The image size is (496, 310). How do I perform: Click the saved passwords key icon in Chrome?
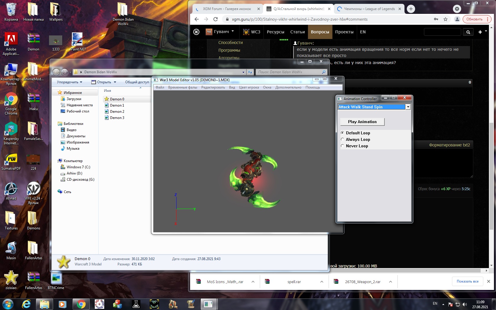click(436, 19)
